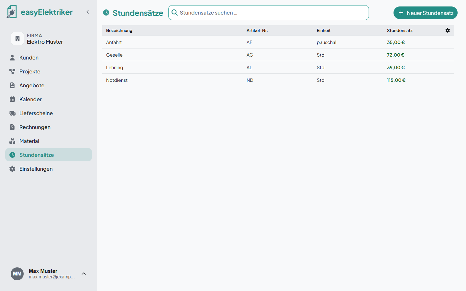
Task: Click the Projekte diagram icon
Action: (12, 71)
